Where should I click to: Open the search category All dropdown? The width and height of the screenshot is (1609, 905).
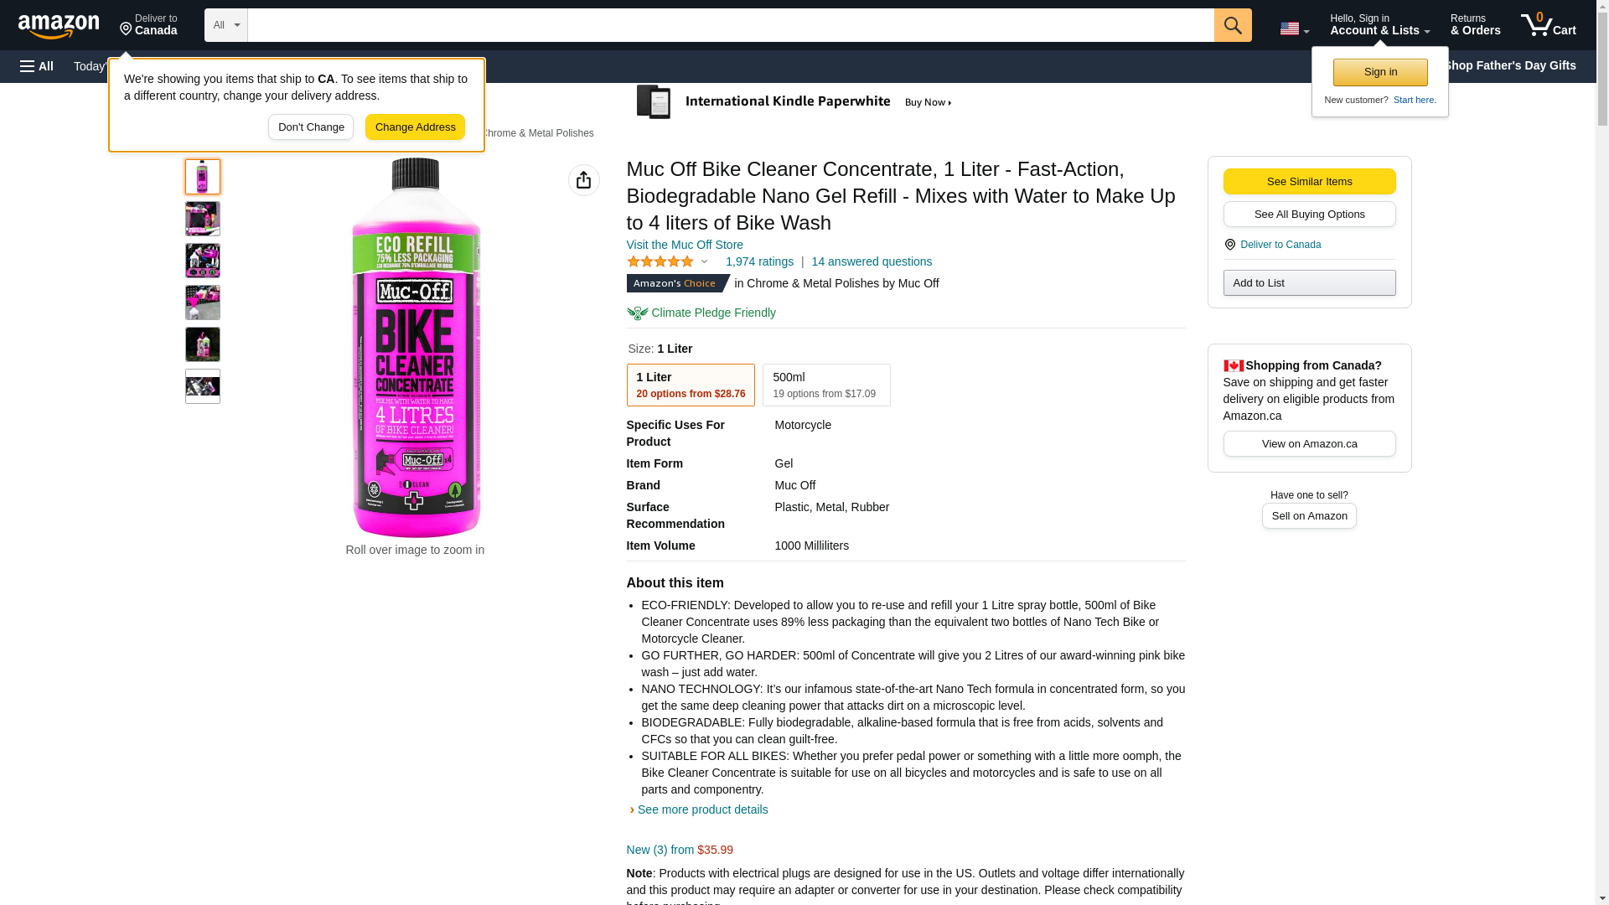[225, 25]
